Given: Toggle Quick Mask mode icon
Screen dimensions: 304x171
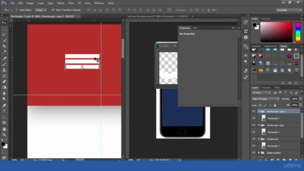Looking at the screenshot, I should [x=4, y=152].
